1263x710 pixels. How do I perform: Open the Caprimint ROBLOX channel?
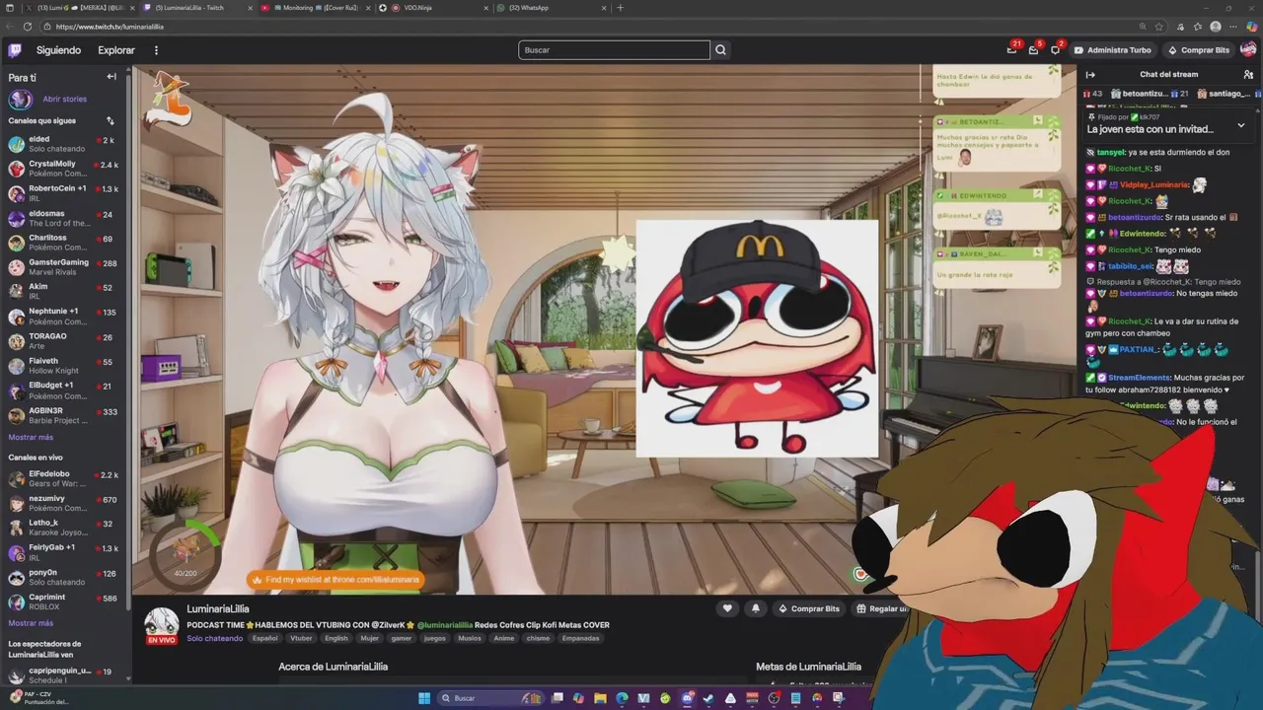(63, 602)
